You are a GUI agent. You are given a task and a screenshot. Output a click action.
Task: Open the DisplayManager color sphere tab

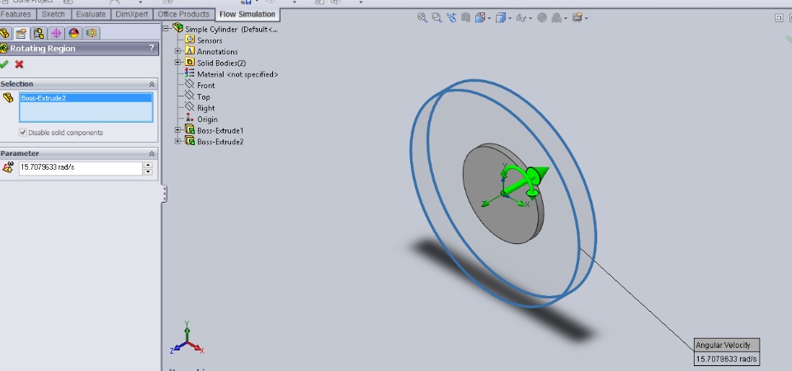pos(73,34)
